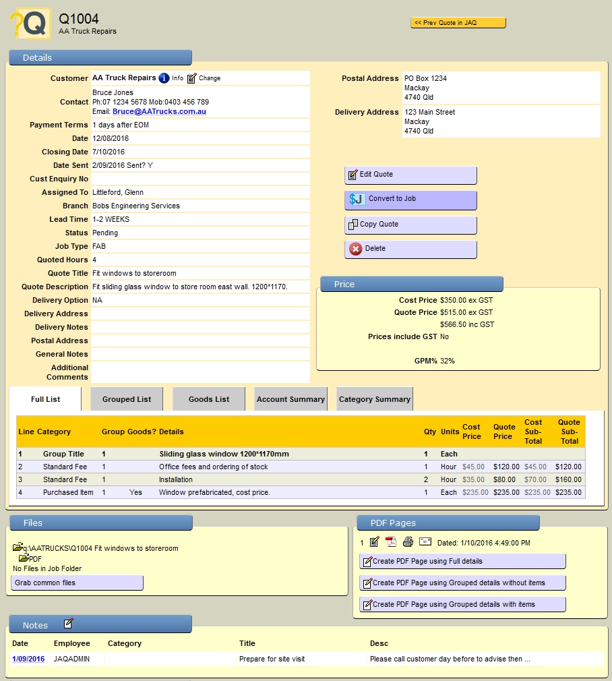Select the Account Summary tab
612x681 pixels.
[x=290, y=399]
